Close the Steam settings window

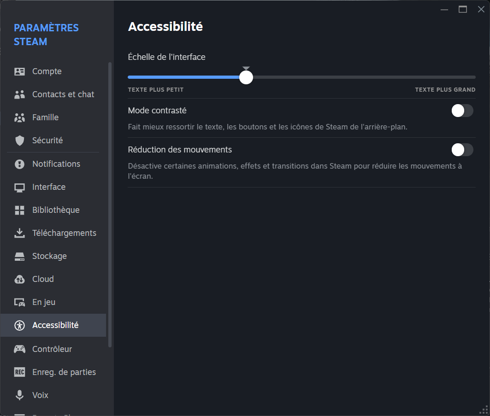481,10
